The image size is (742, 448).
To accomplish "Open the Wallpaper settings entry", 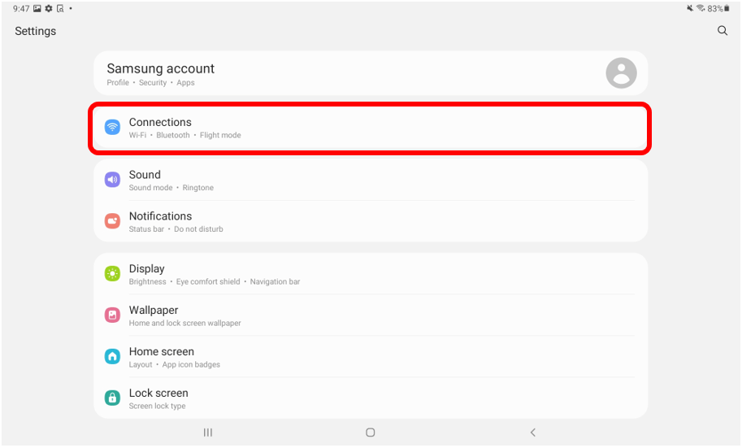I will coord(371,315).
